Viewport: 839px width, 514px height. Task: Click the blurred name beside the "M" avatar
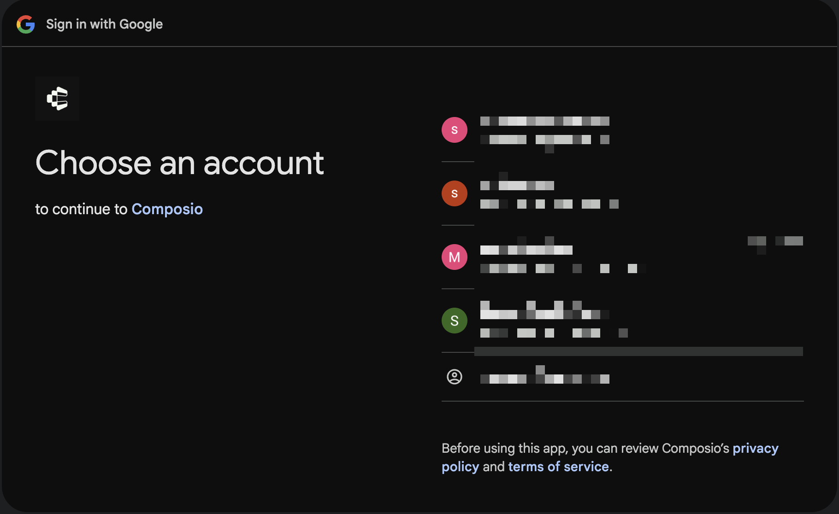[526, 250]
